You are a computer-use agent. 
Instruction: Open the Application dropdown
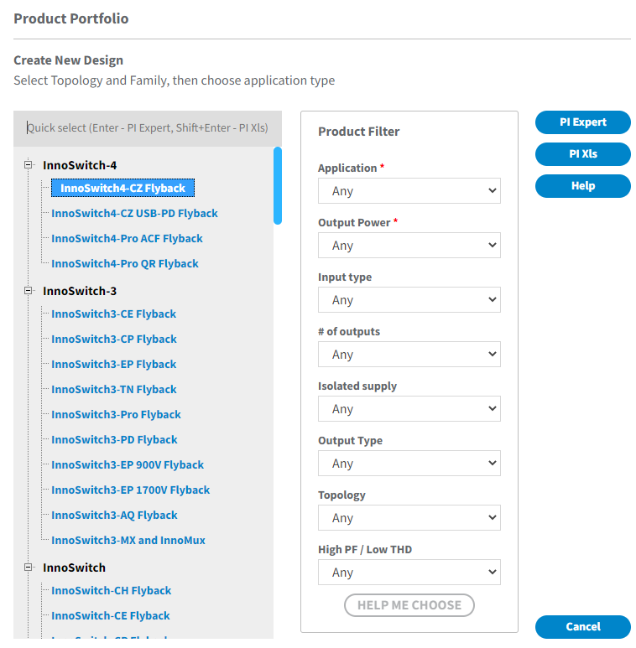[409, 190]
